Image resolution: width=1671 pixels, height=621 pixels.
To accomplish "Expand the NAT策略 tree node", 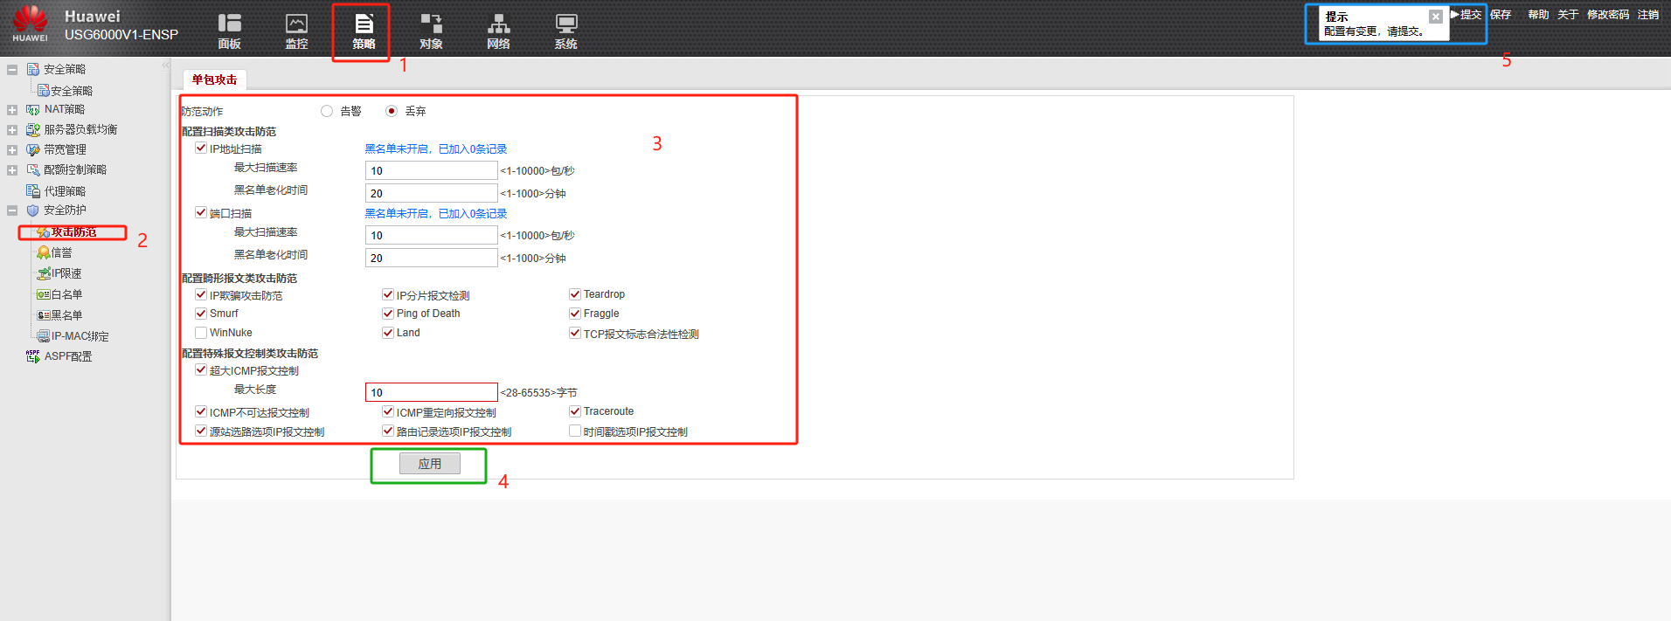I will point(12,110).
